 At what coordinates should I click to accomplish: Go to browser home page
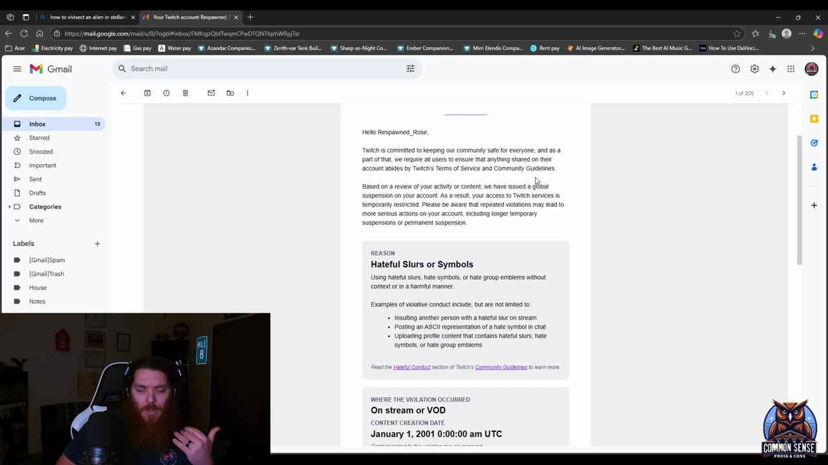[39, 34]
